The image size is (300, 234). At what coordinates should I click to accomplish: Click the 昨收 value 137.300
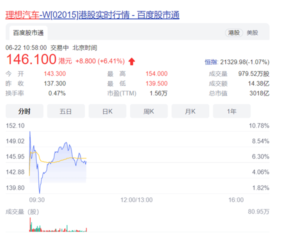(x=54, y=83)
